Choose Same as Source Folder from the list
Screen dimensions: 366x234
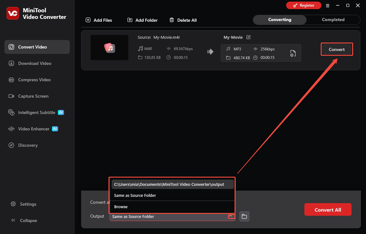point(173,196)
